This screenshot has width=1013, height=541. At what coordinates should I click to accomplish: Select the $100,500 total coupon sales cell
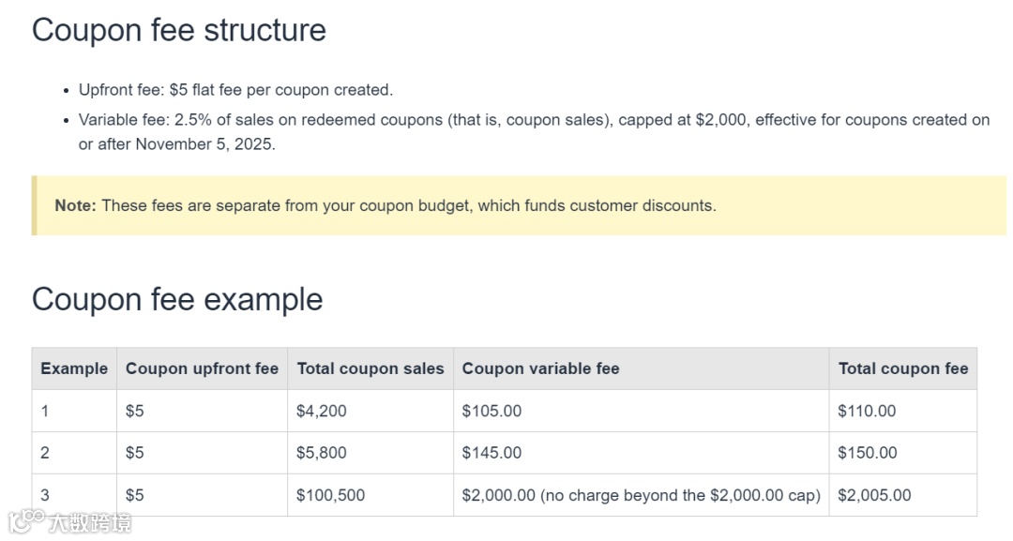[330, 495]
